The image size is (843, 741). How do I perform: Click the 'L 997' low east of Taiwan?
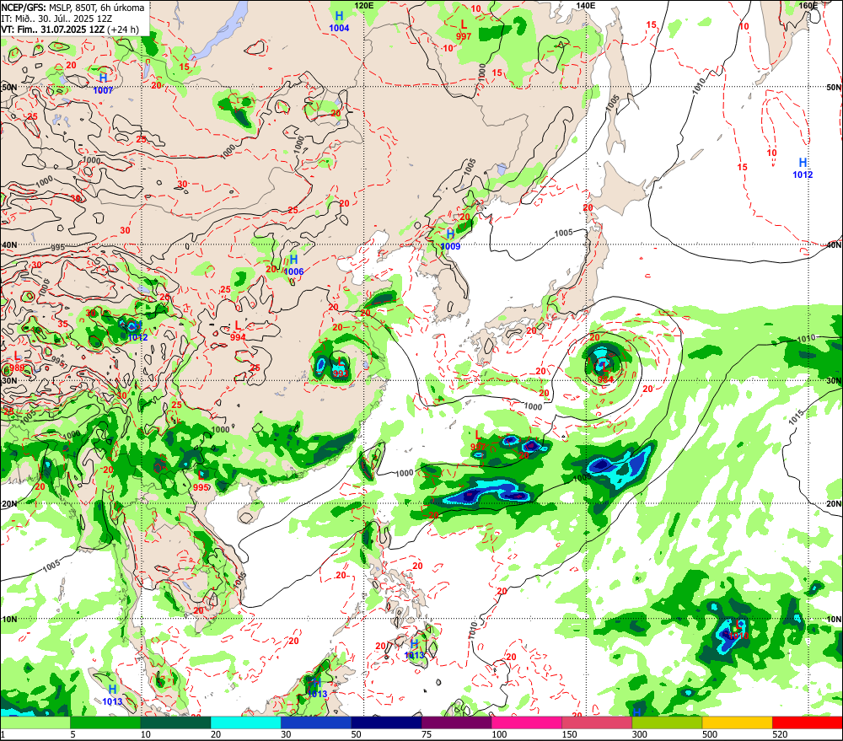pos(478,441)
